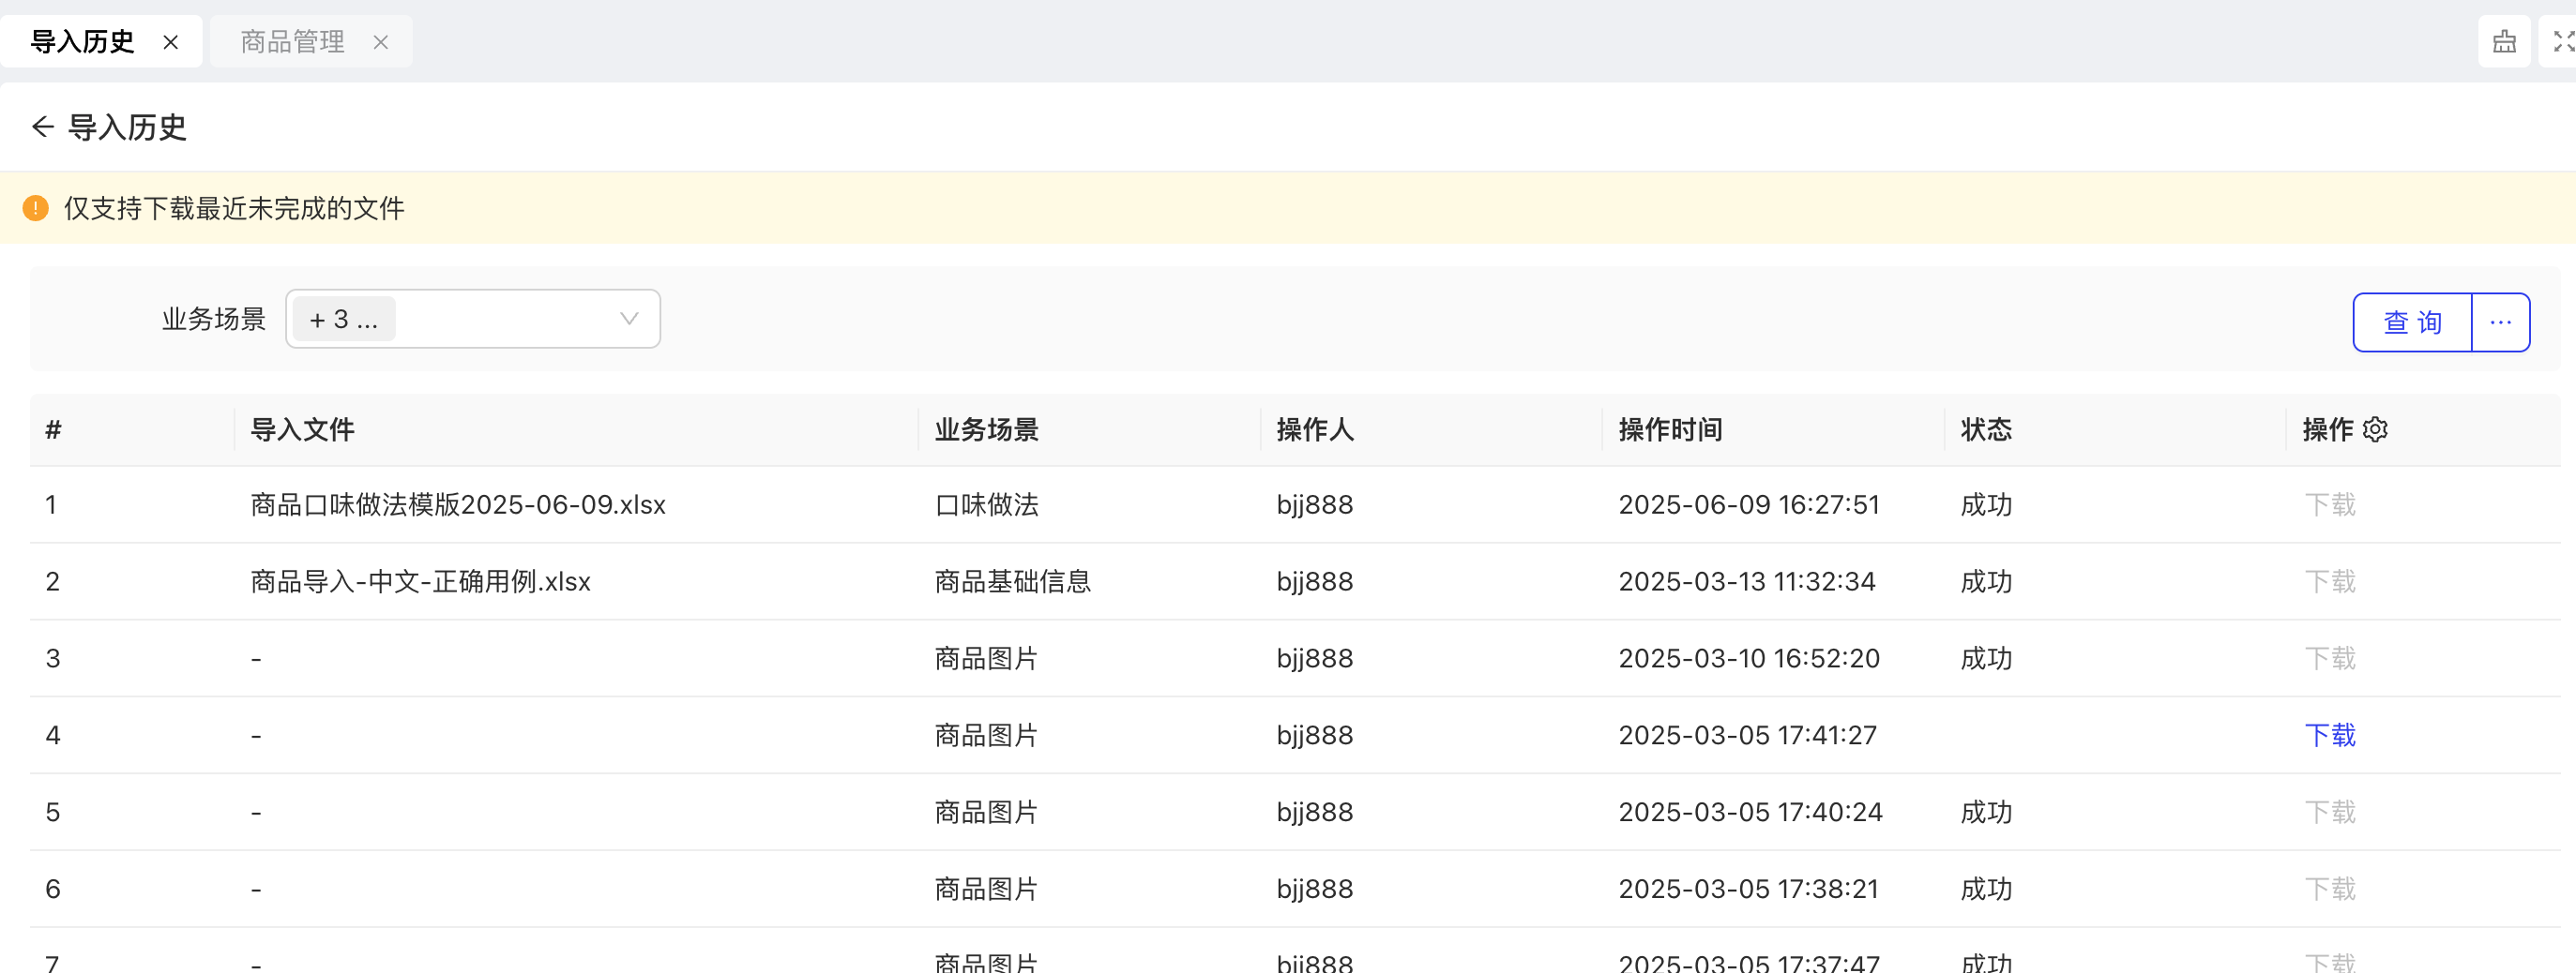Click operator bjj888 in row 2
Screen dimensions: 2576x973
(1315, 581)
